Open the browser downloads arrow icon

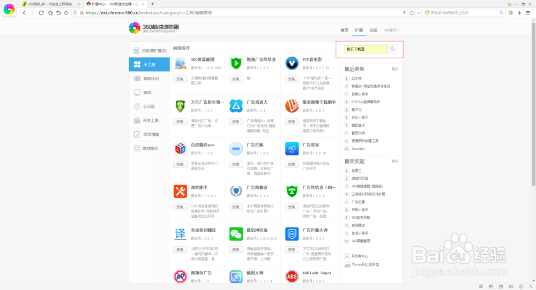click(x=519, y=13)
